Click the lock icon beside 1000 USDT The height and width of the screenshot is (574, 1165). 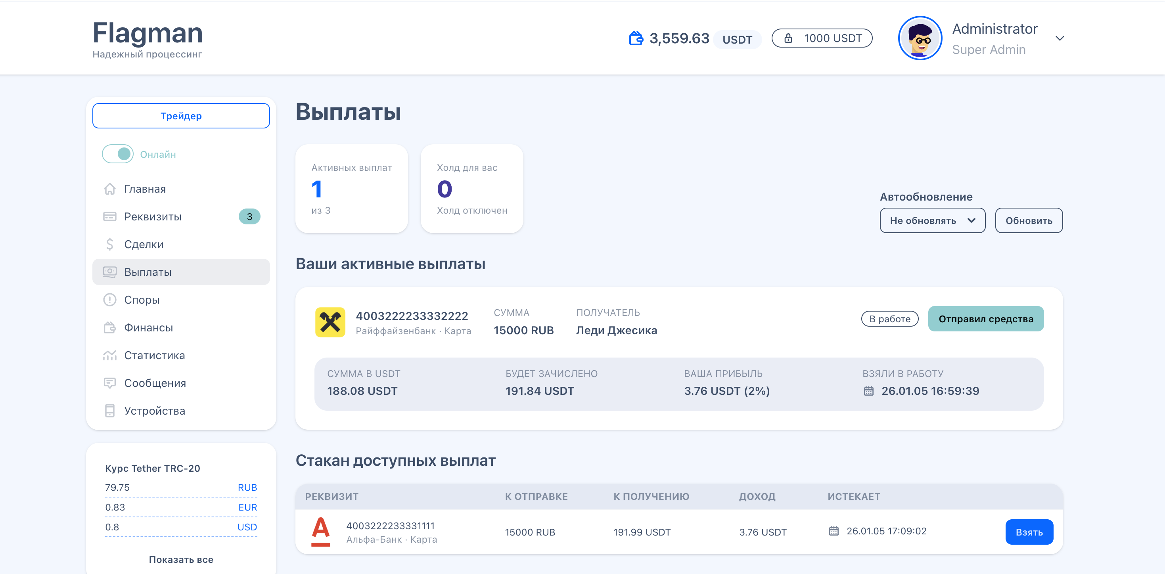click(x=788, y=38)
